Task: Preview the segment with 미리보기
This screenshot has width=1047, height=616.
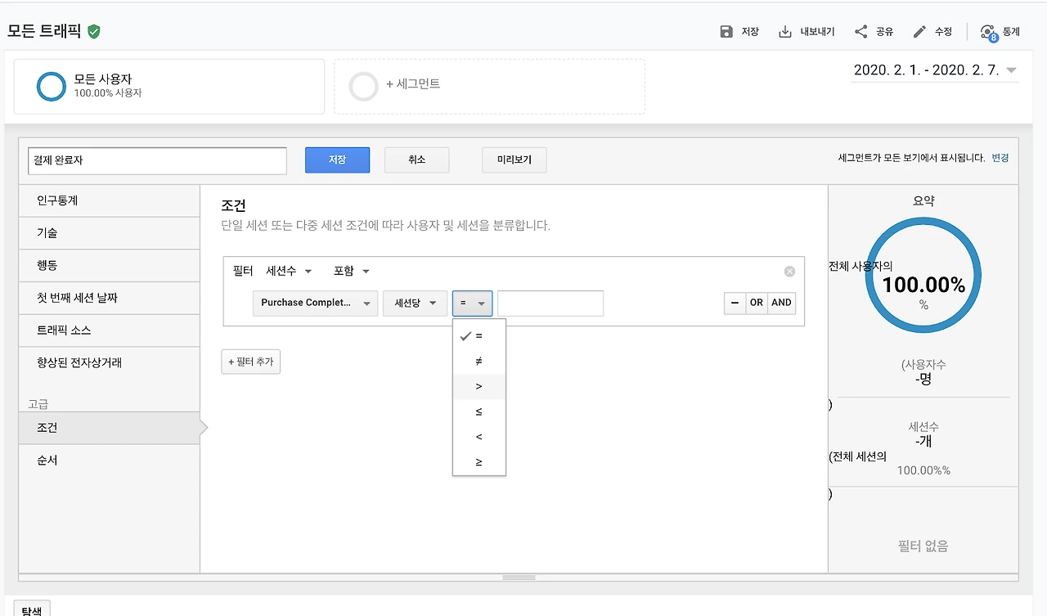Action: 515,160
